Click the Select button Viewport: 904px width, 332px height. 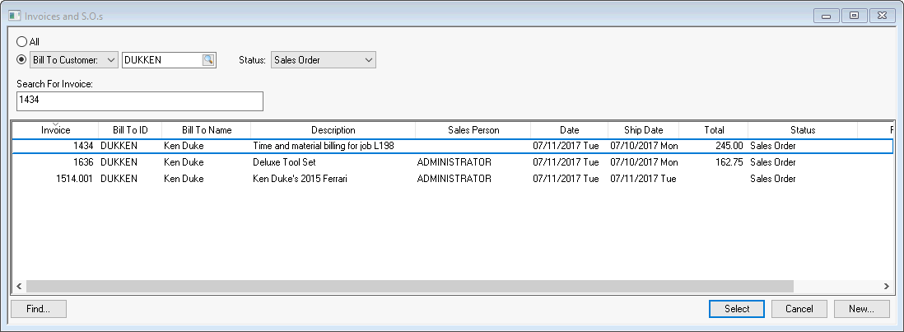click(x=737, y=309)
